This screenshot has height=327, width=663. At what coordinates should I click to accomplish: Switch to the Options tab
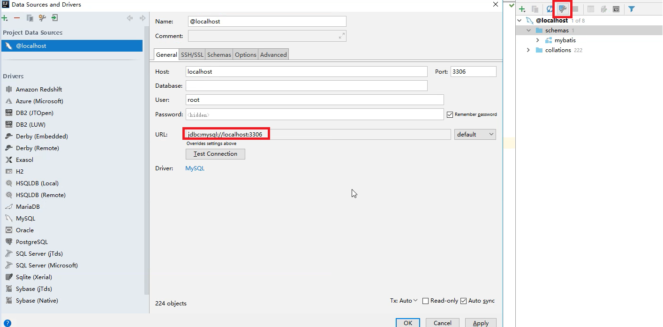click(x=246, y=54)
